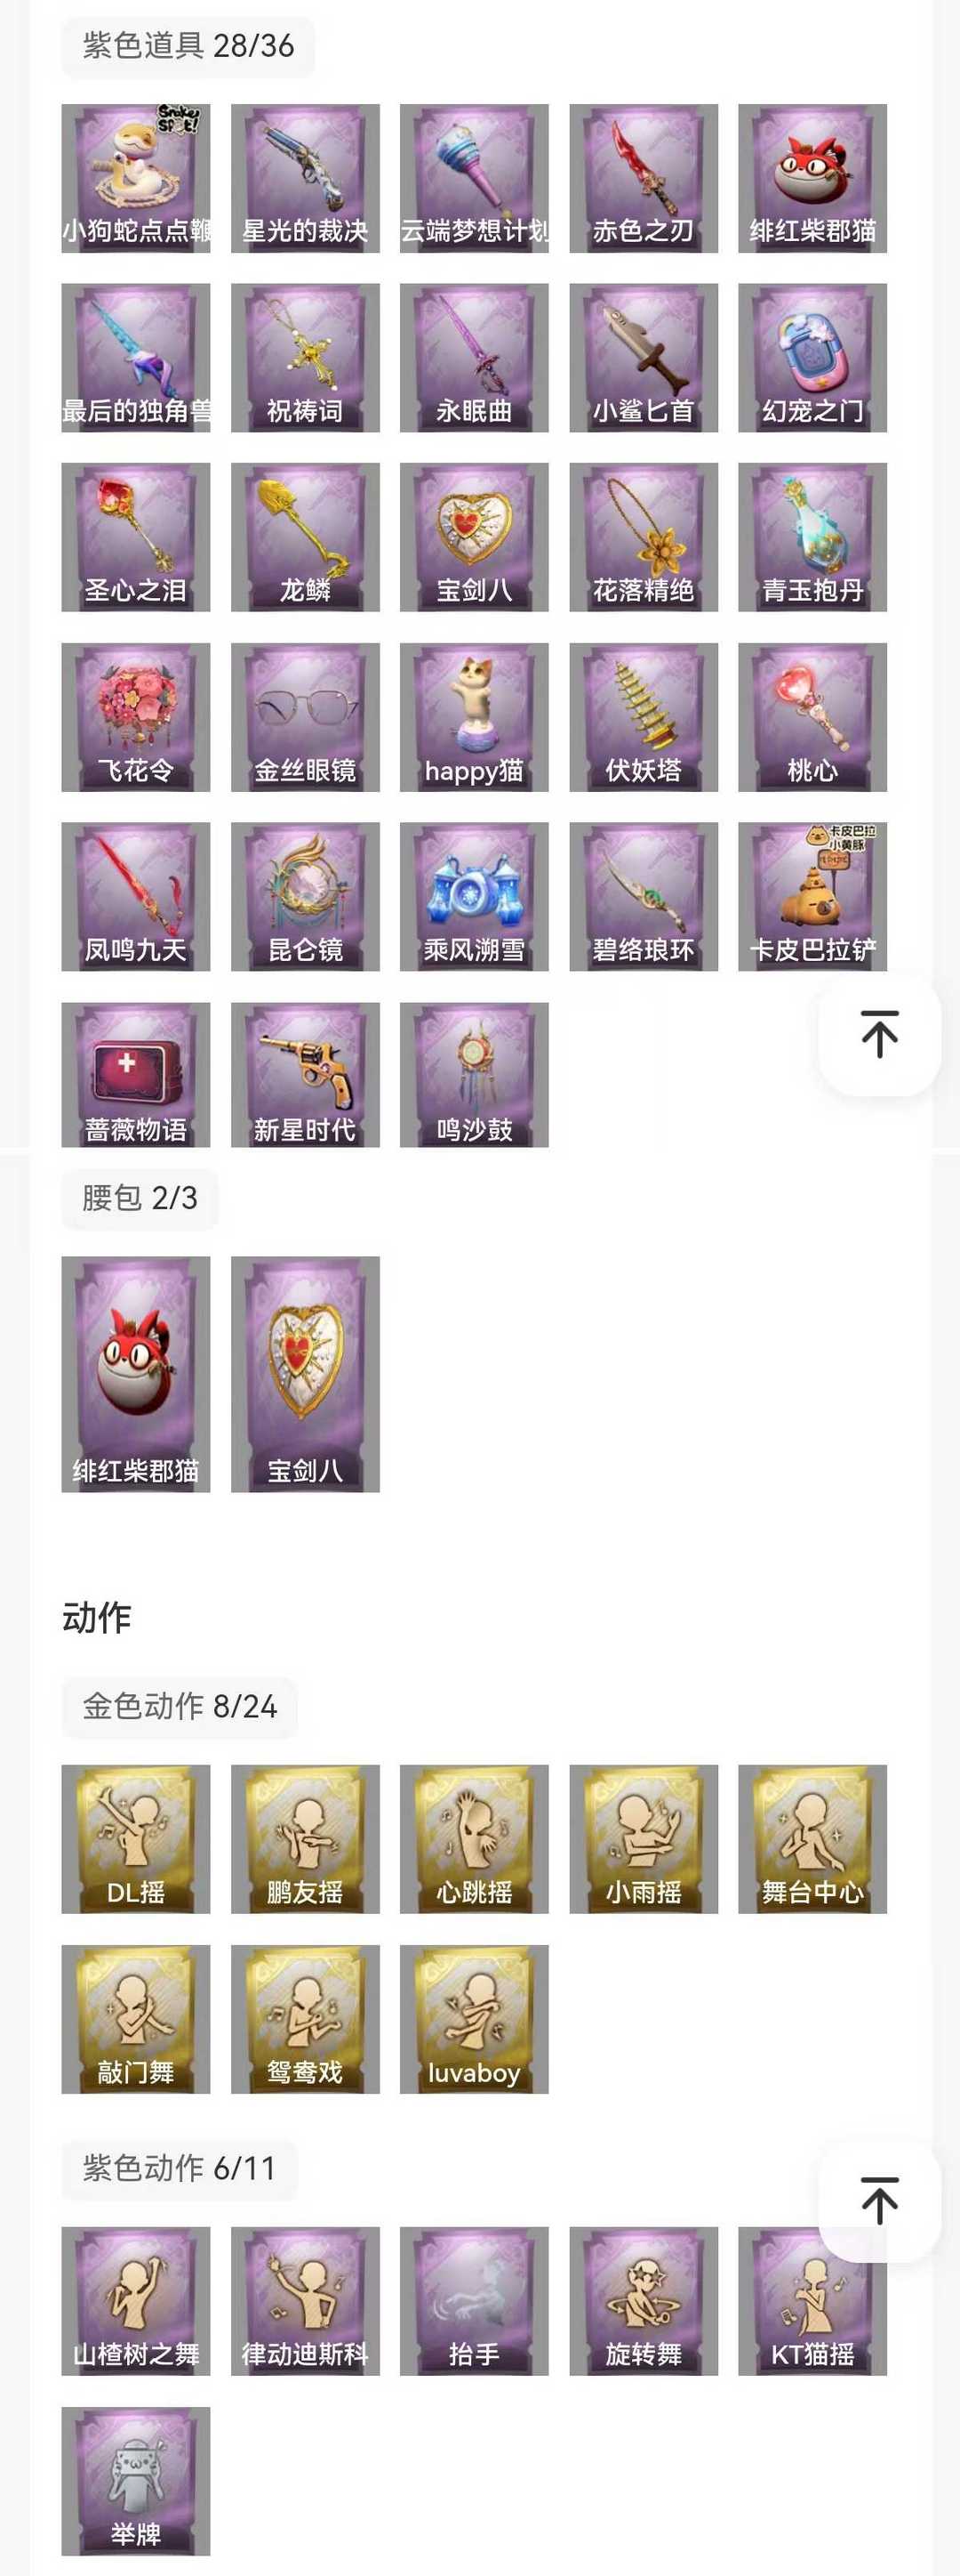Tap the lower scroll-to-top arrow button
Image resolution: width=960 pixels, height=2576 pixels.
click(879, 2200)
